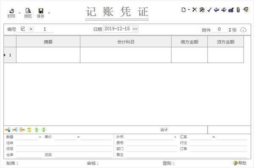Click the 借方金额 cell of row 1
The width and height of the screenshot is (254, 168).
(189, 55)
